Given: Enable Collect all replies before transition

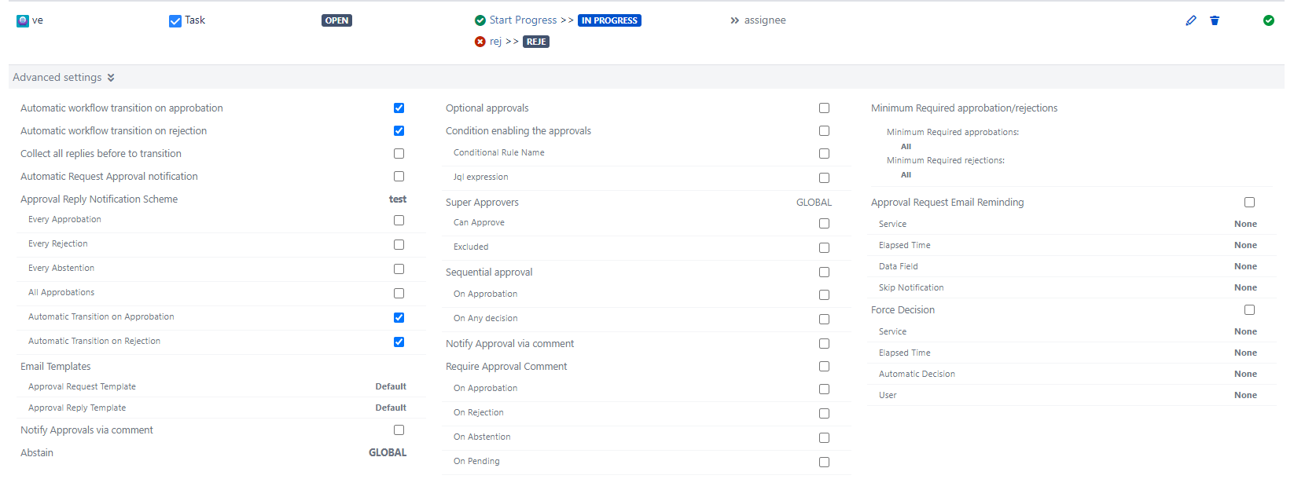Looking at the screenshot, I should point(399,154).
